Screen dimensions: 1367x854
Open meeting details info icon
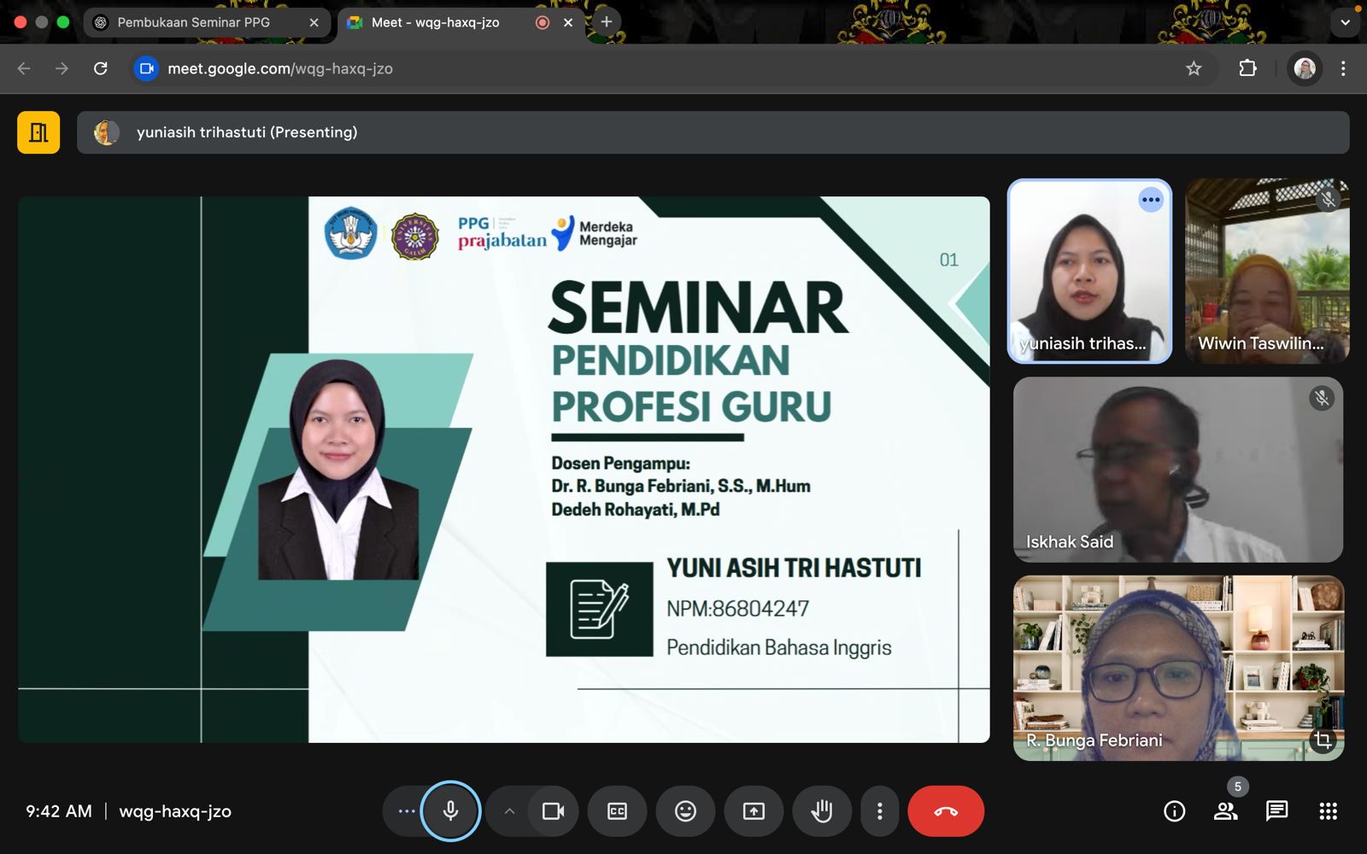click(x=1174, y=811)
